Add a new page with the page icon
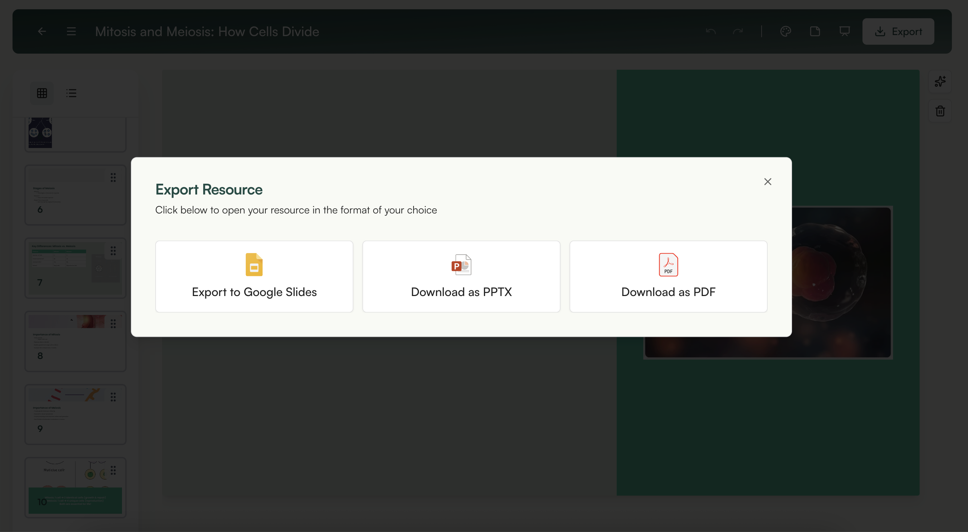Image resolution: width=968 pixels, height=532 pixels. 815,31
